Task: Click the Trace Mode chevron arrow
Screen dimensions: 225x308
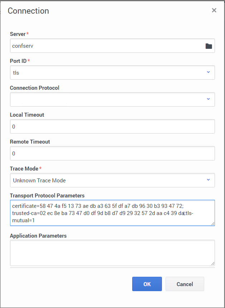Action: (208, 180)
